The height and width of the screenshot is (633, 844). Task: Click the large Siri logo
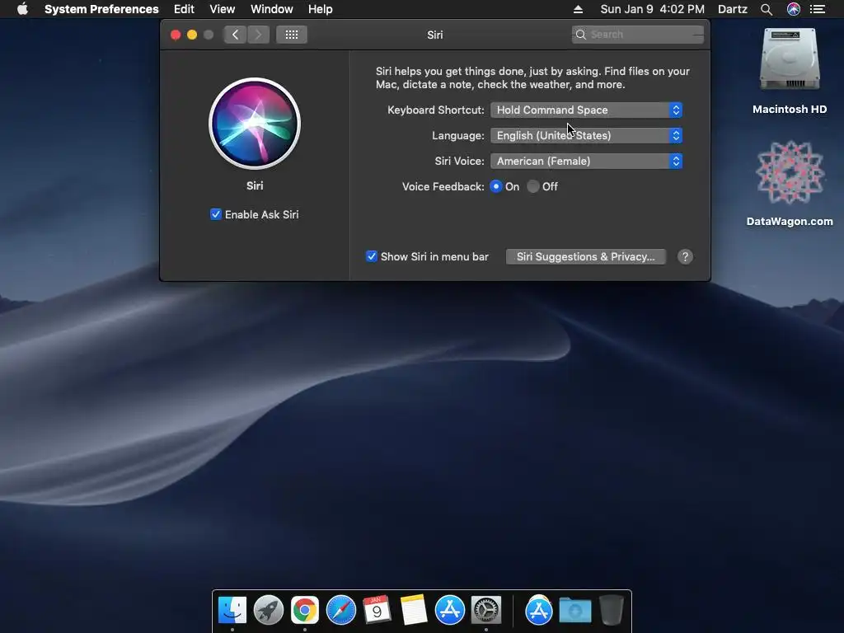coord(255,124)
